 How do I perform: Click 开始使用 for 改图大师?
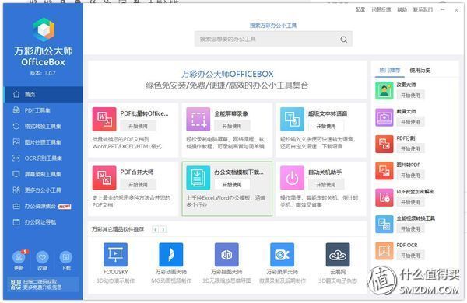[x=410, y=96]
